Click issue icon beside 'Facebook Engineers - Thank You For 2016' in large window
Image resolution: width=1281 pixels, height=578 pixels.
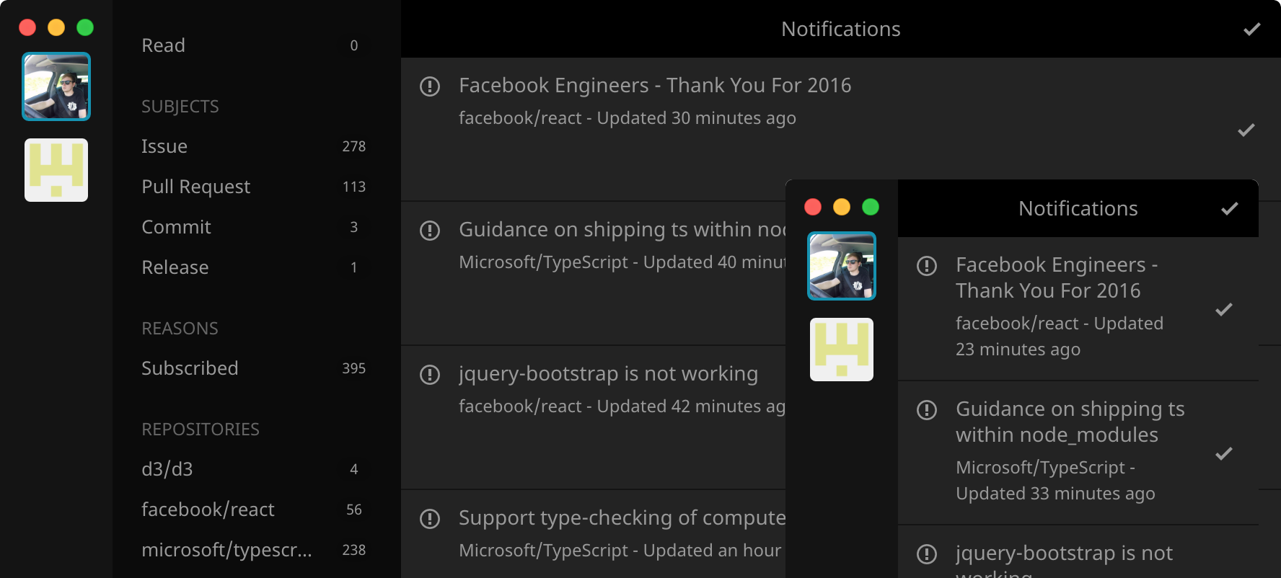[430, 86]
